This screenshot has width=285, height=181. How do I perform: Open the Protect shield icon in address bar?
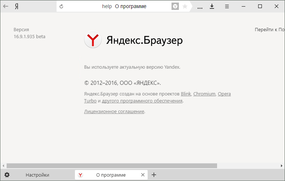click(175, 7)
